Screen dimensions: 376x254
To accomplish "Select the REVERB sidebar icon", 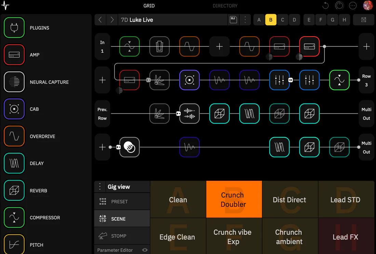I will click(14, 190).
